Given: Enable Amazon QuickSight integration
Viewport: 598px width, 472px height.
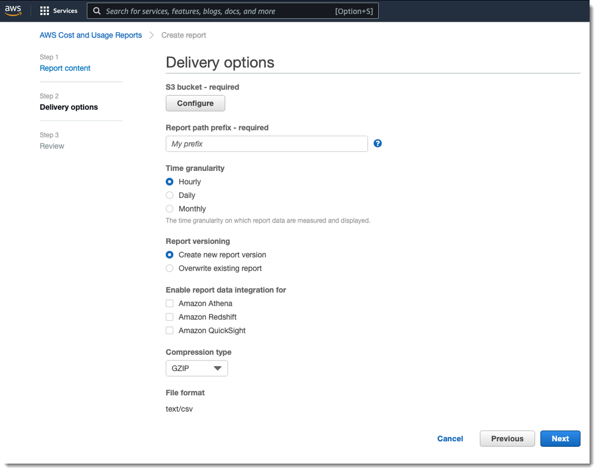Looking at the screenshot, I should [170, 330].
